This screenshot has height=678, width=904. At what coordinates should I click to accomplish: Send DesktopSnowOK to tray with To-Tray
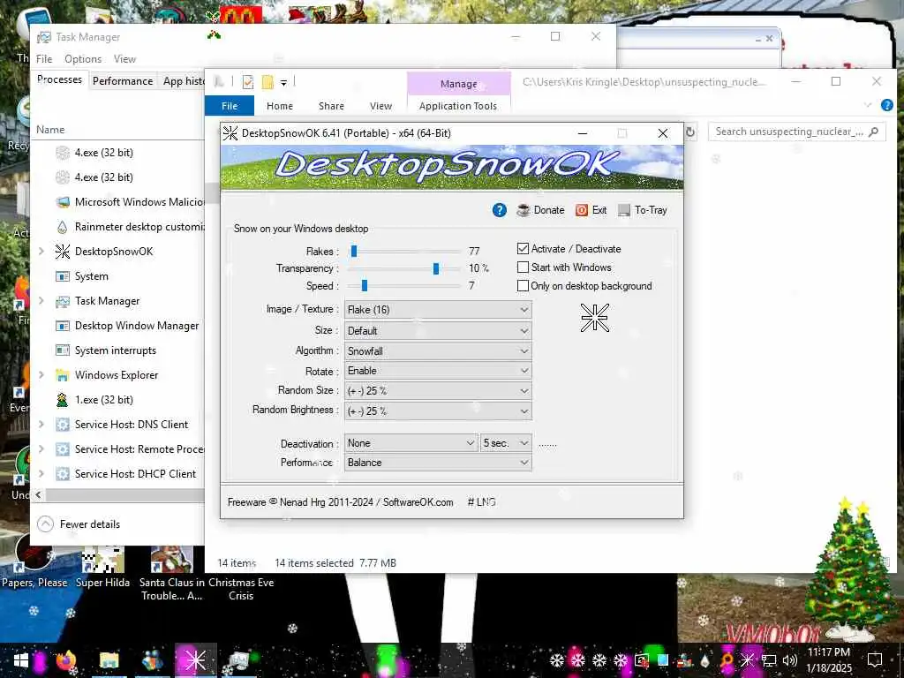[x=643, y=210]
